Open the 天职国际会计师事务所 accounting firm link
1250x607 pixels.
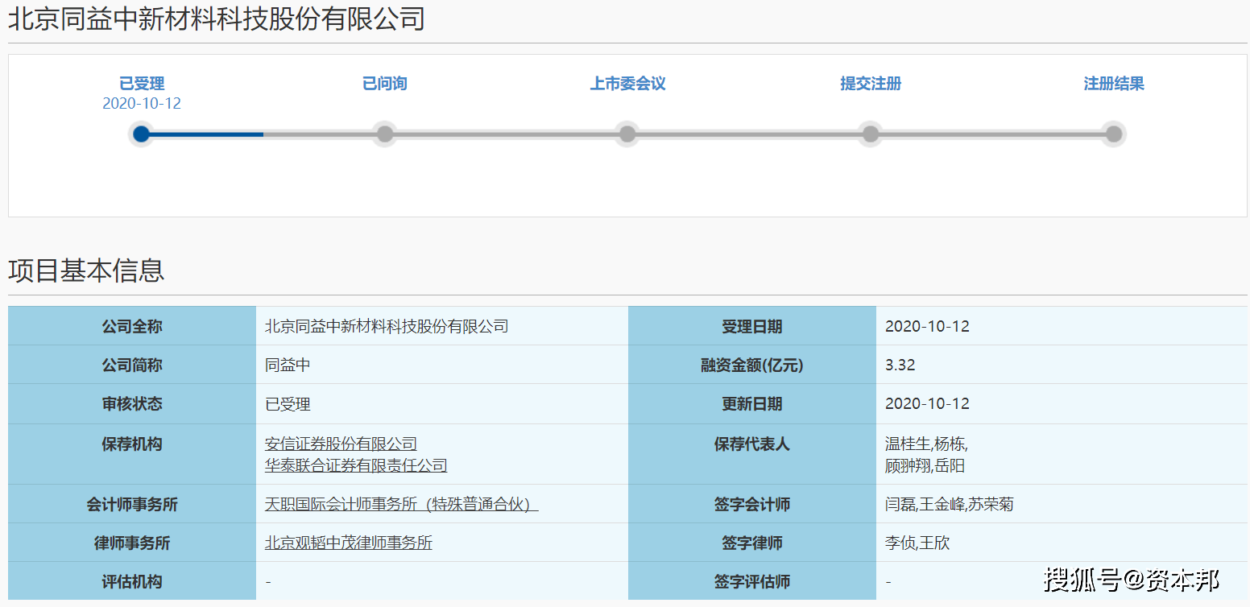[401, 505]
